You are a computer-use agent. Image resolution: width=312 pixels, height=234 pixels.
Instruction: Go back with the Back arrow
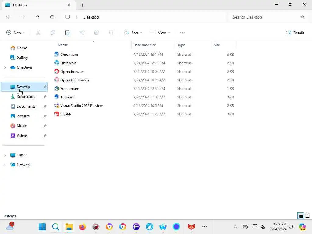click(8, 17)
